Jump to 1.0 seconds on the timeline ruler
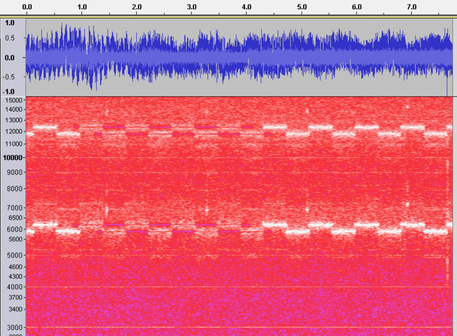The image size is (457, 336). tap(82, 7)
